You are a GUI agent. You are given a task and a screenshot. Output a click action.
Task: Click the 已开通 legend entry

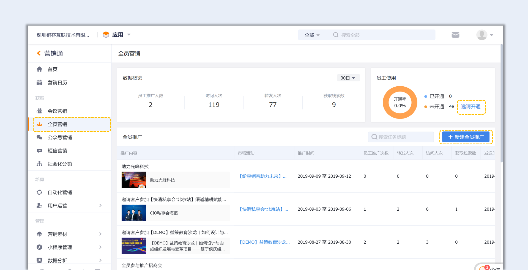click(x=438, y=96)
